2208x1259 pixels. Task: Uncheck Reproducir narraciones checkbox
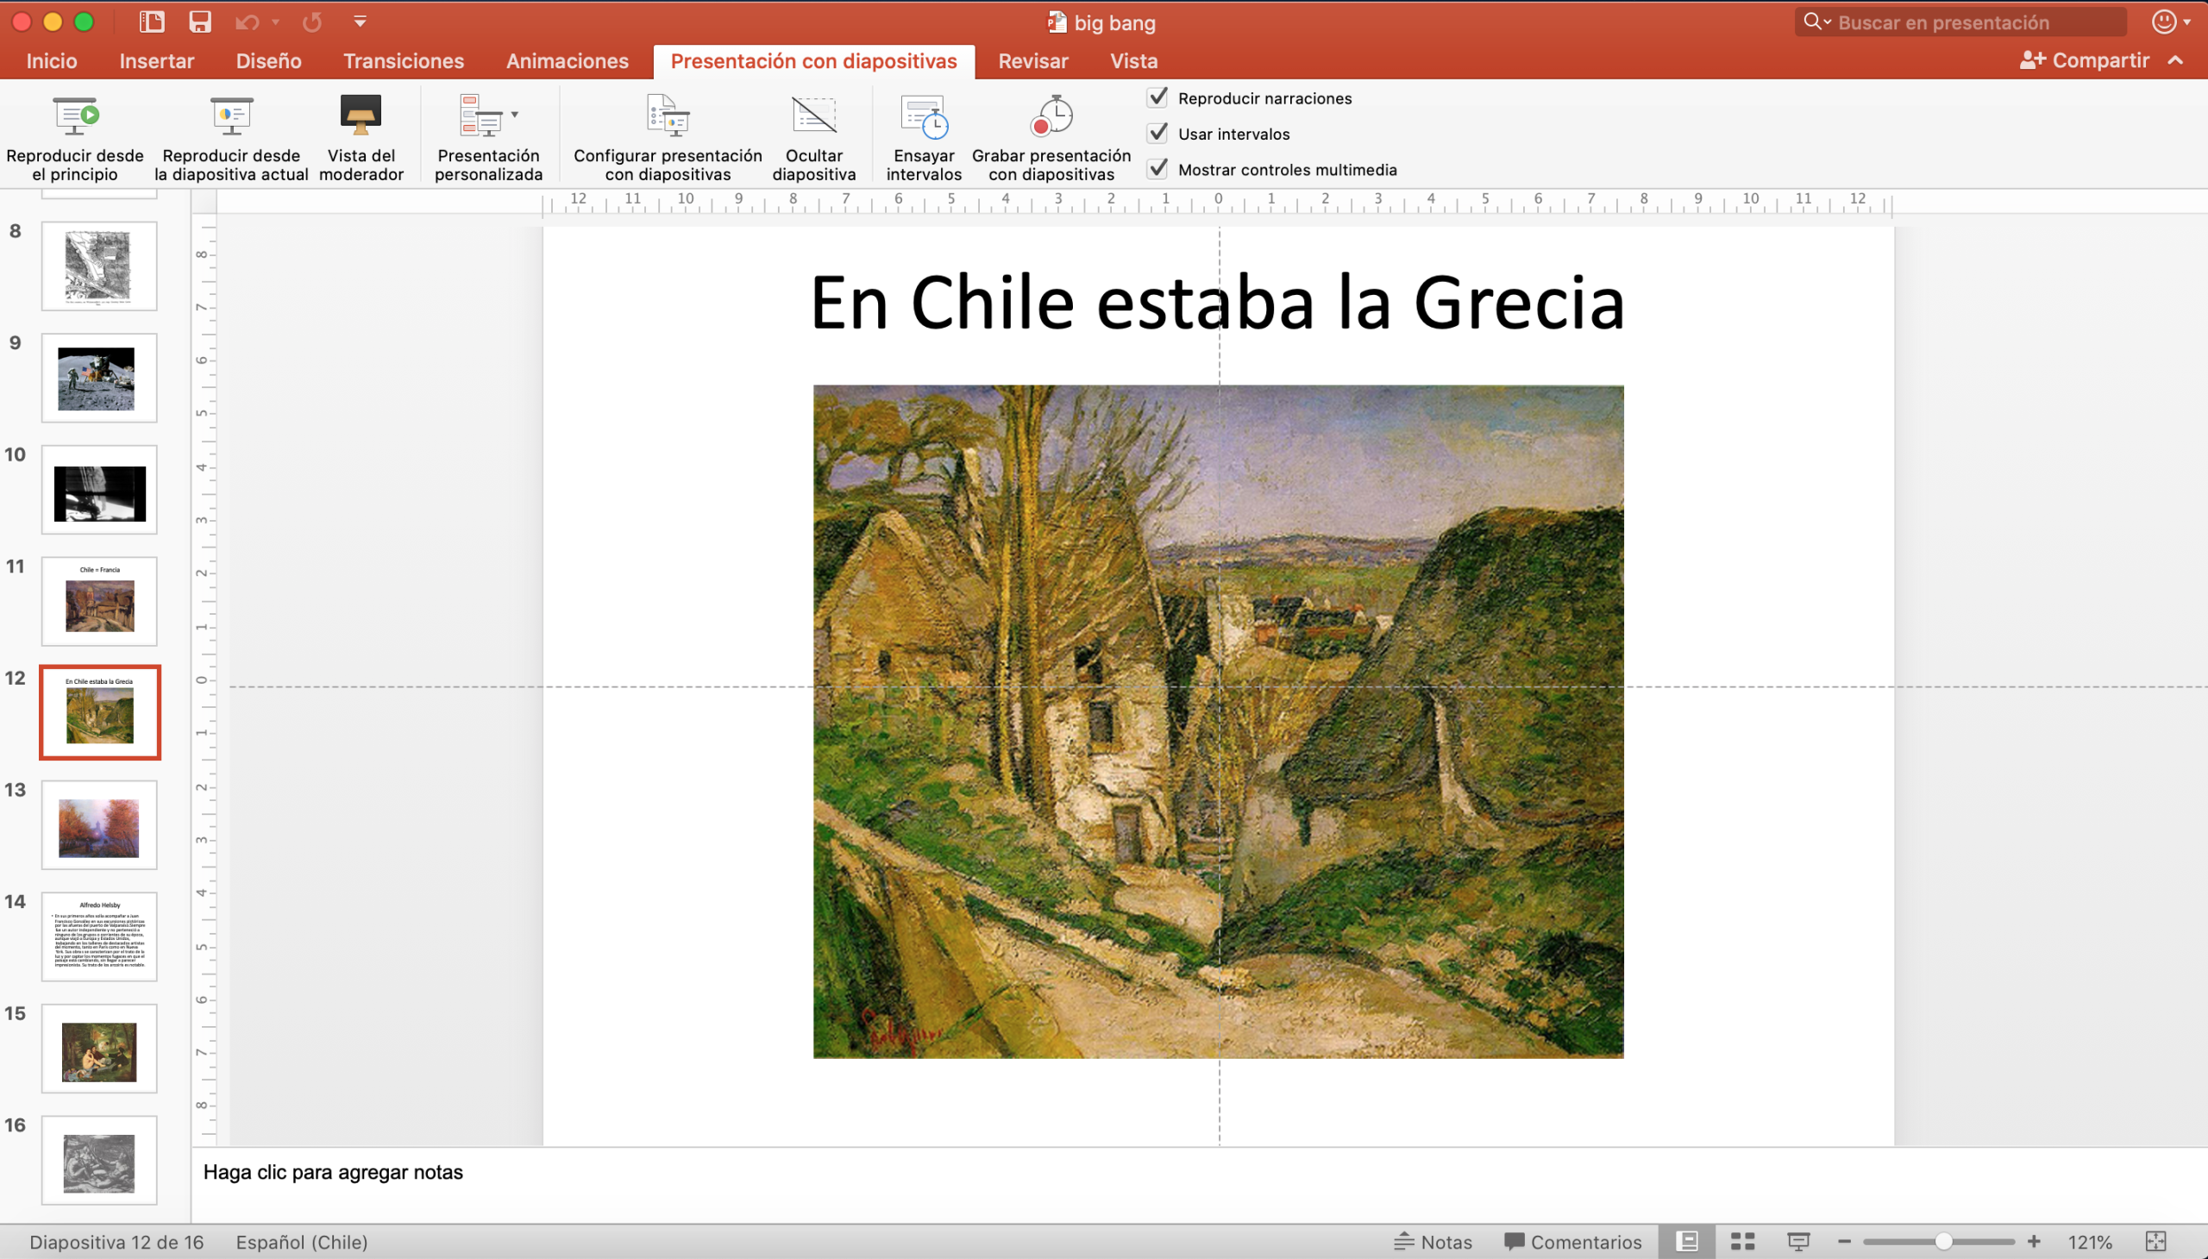1157,97
